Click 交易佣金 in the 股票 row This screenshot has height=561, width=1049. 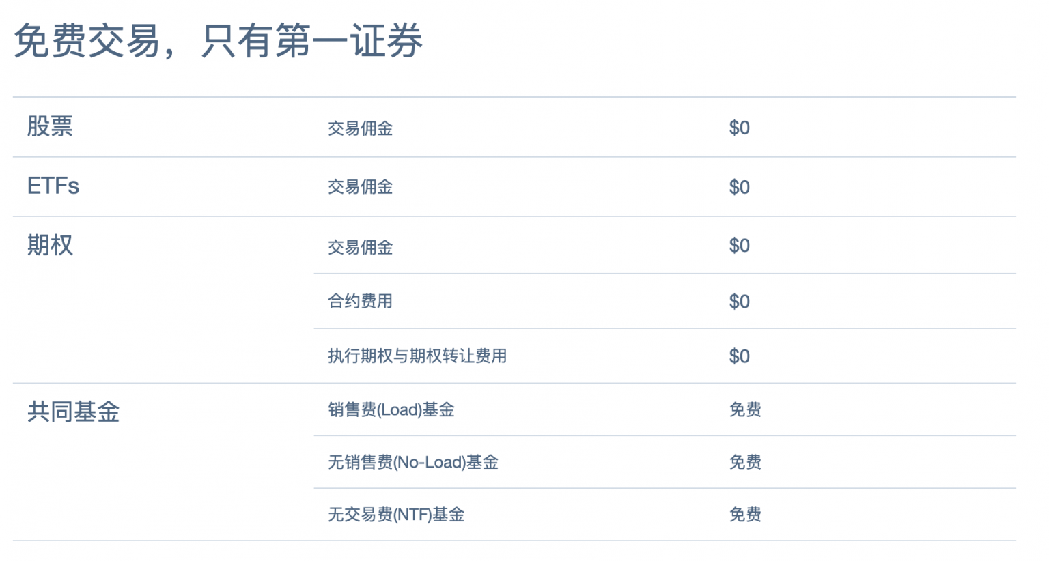[x=360, y=128]
